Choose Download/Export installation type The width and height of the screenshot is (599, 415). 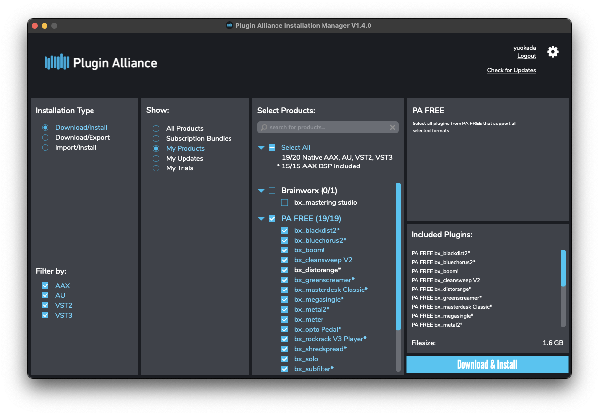(46, 137)
